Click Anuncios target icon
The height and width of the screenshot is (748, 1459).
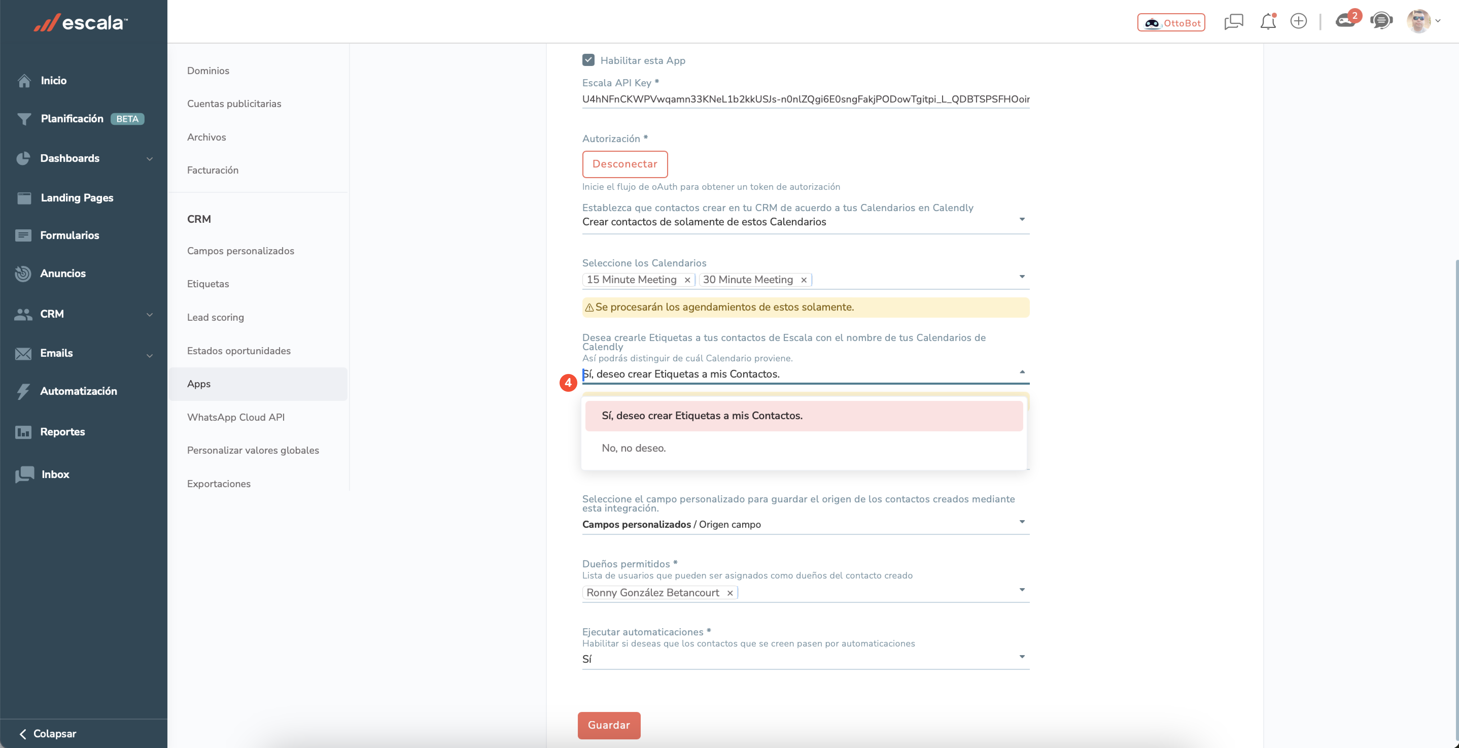(23, 274)
